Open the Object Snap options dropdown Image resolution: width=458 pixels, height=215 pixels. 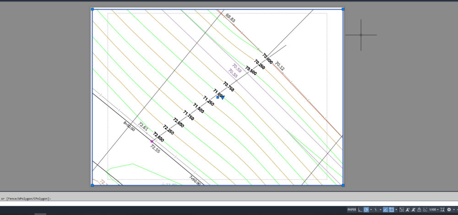(x=396, y=210)
